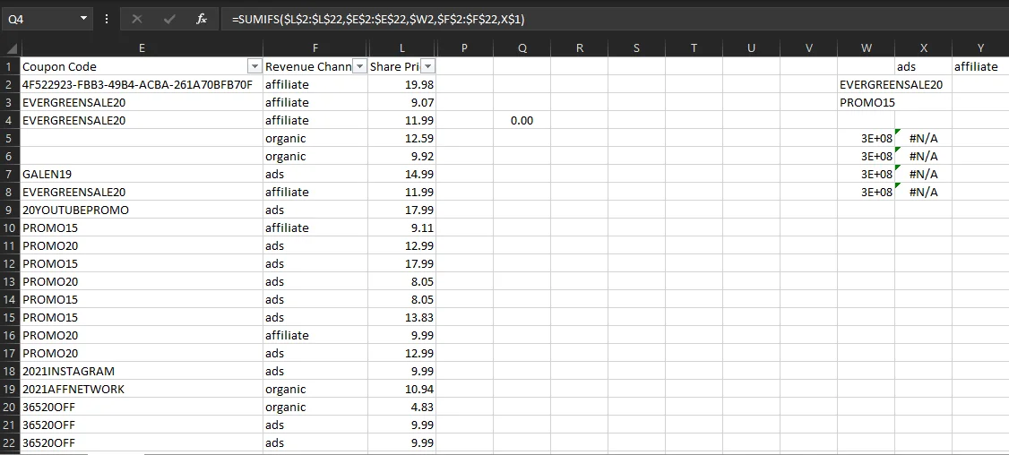The image size is (1009, 455).
Task: Open the Name Box dropdown arrow
Action: [x=83, y=19]
